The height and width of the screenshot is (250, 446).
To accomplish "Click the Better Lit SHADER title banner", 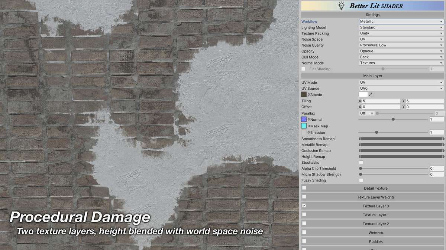I will 373,6.
